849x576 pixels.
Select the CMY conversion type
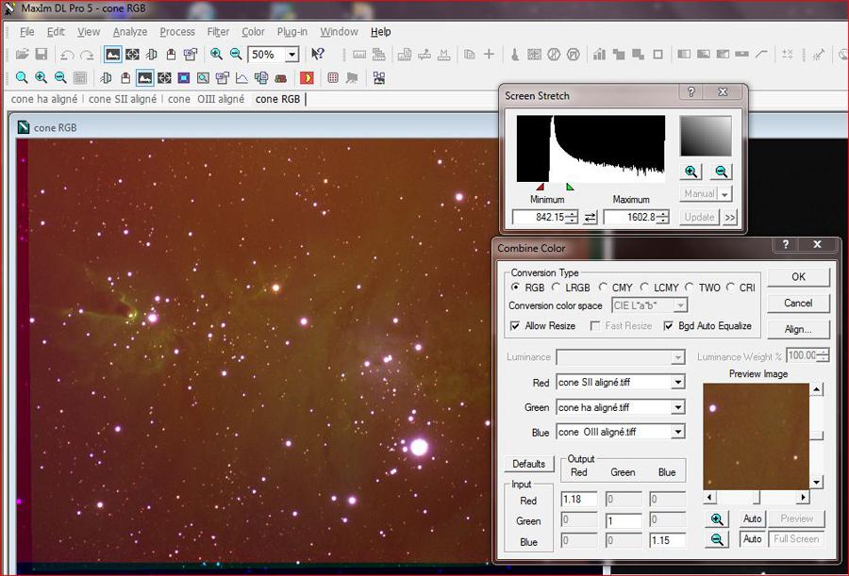tap(604, 287)
